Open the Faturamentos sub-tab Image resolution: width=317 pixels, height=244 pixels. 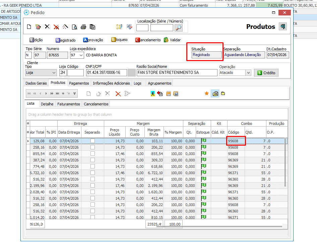(68, 104)
